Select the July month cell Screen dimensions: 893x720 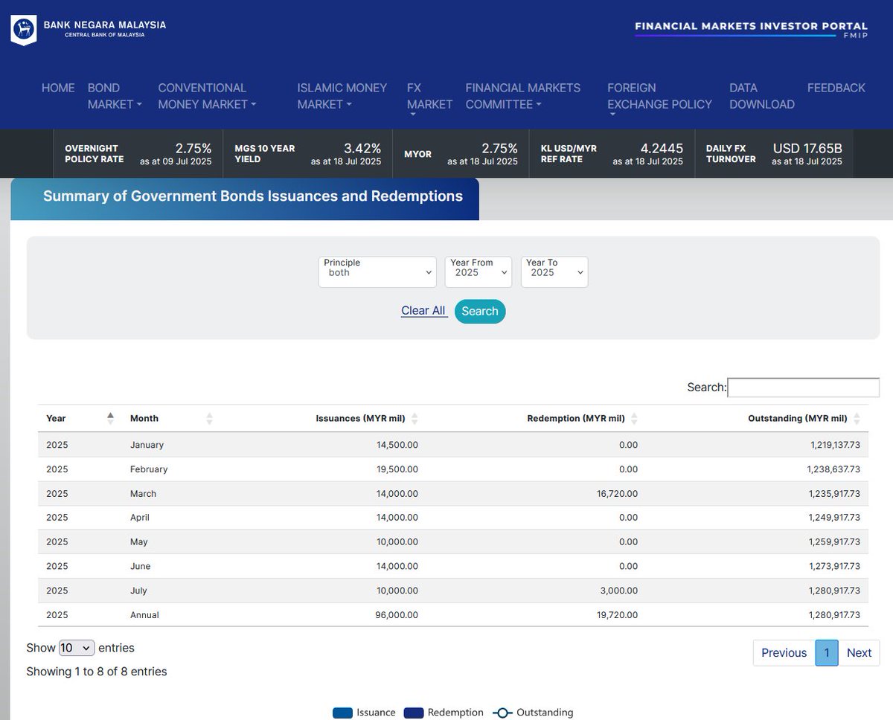(x=138, y=591)
